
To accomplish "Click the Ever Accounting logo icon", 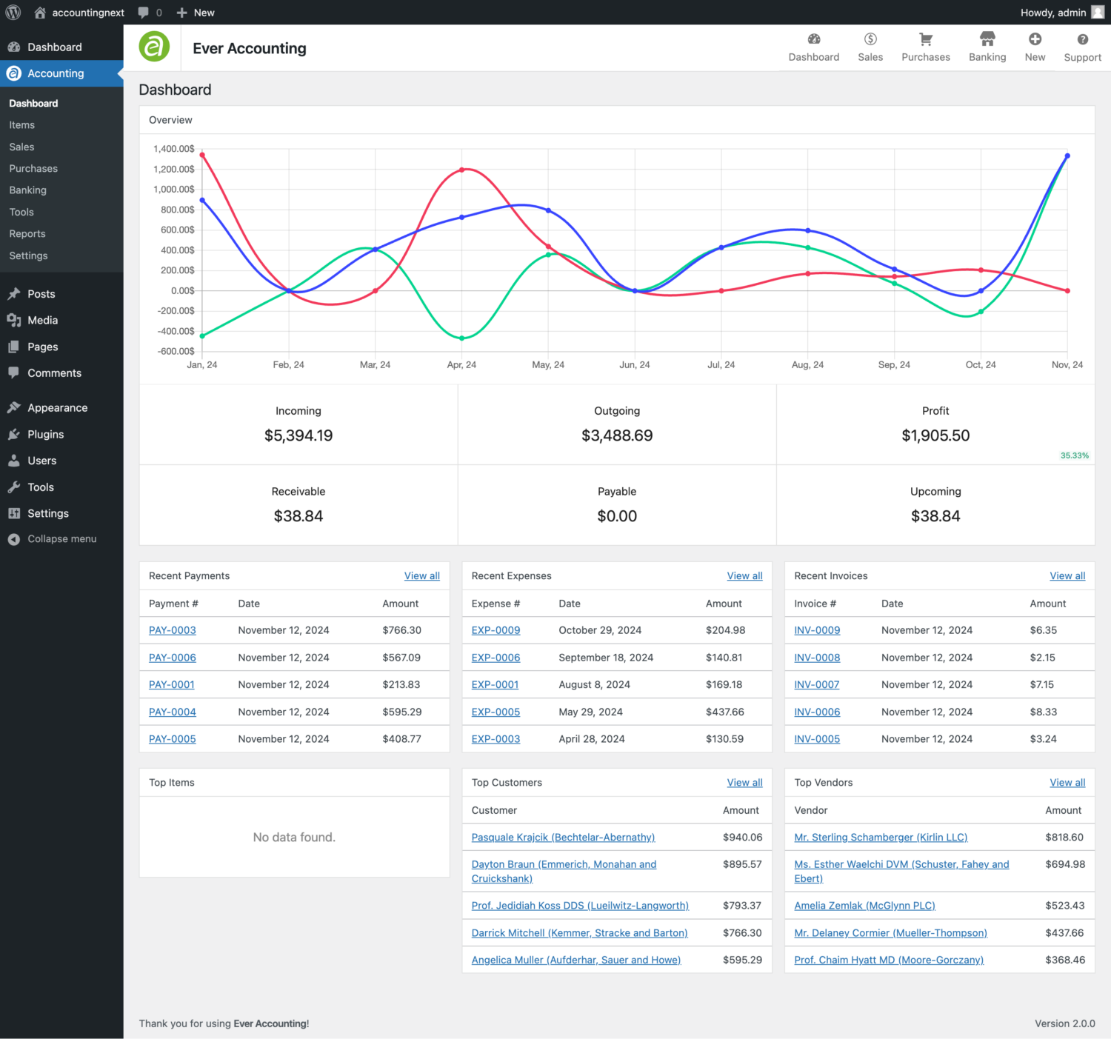I will (153, 47).
